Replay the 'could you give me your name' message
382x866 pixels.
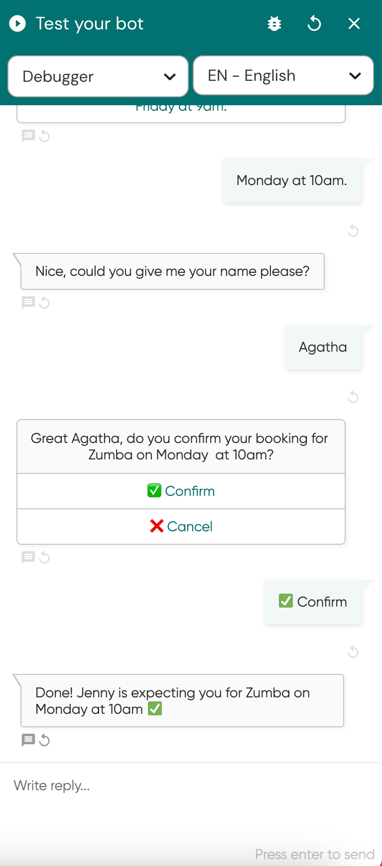[x=44, y=302]
